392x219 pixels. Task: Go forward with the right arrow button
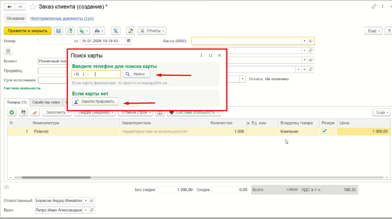click(x=20, y=7)
